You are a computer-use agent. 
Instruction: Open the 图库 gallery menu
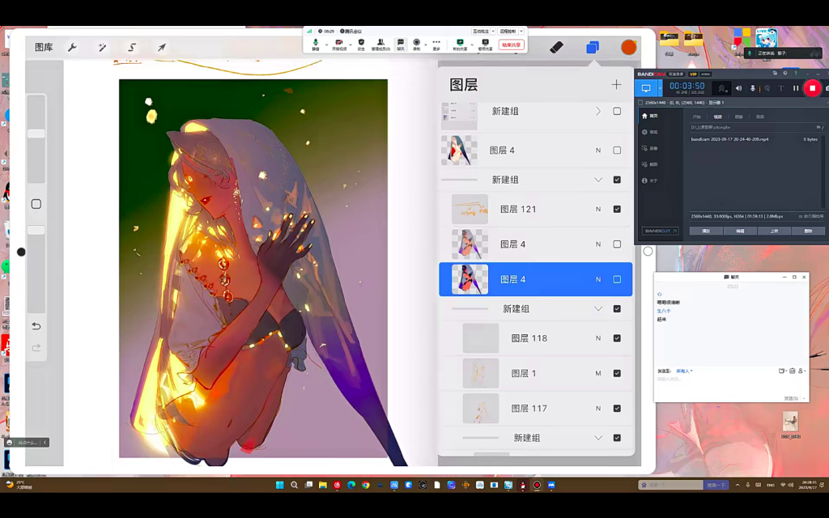(44, 47)
